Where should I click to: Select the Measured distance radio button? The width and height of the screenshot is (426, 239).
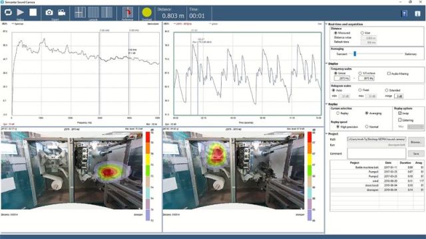pyautogui.click(x=335, y=33)
